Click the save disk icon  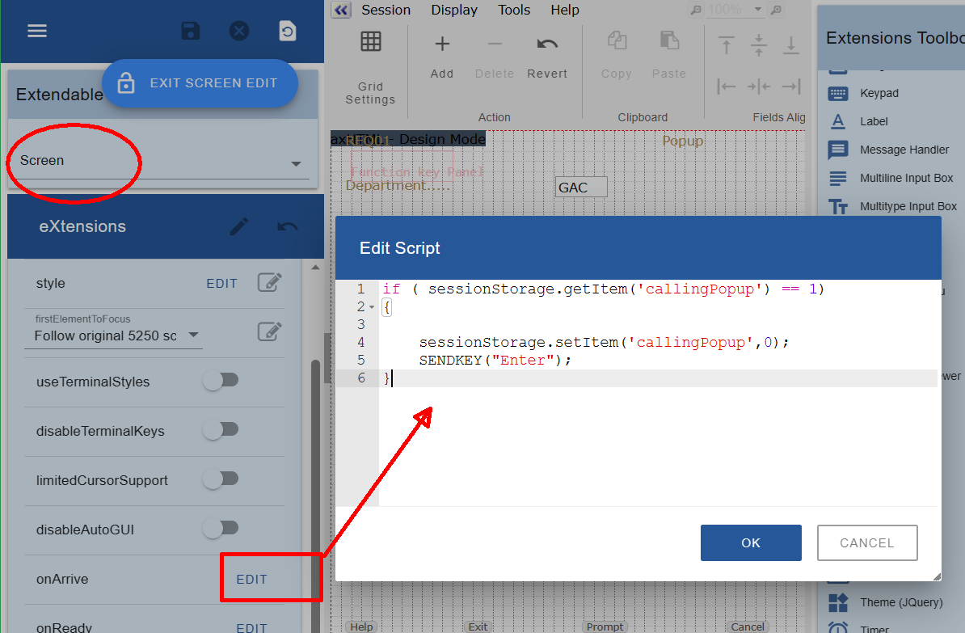tap(190, 31)
